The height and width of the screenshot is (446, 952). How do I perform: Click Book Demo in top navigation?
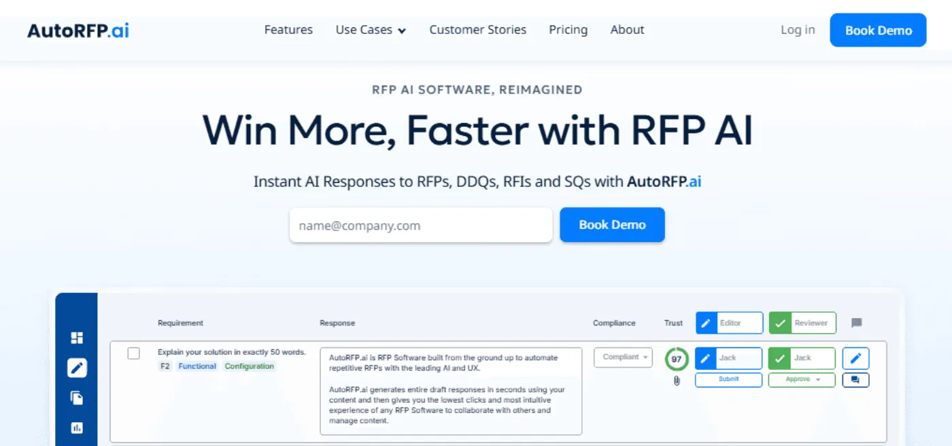878,30
